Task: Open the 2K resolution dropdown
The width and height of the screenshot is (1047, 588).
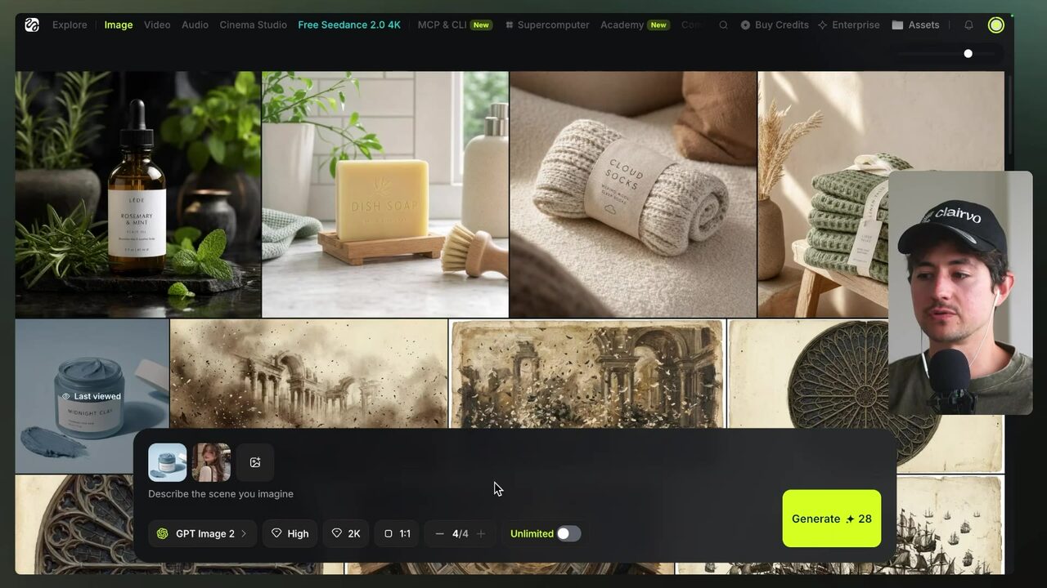Action: point(346,534)
